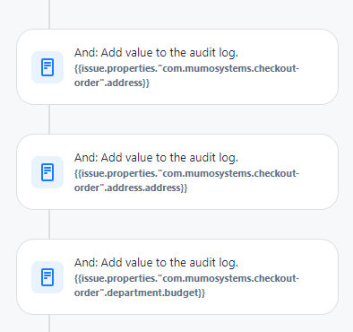Click the connector line below the department.budget step
This screenshot has width=353, height=332.
pyautogui.click(x=49, y=323)
